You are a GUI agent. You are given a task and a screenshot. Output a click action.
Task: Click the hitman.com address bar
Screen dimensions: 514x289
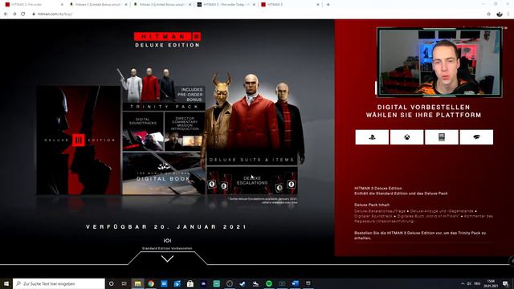tap(255, 14)
